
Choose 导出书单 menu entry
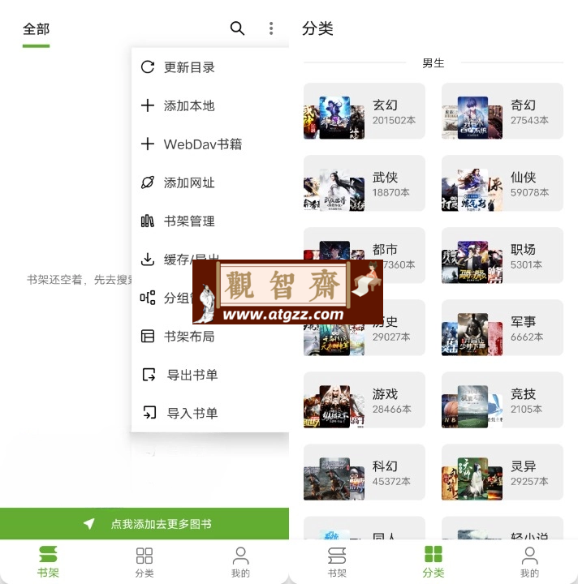coord(210,375)
